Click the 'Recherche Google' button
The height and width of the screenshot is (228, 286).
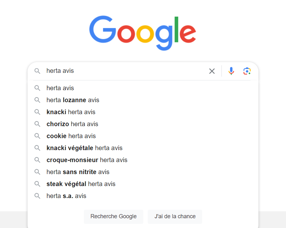point(113,217)
